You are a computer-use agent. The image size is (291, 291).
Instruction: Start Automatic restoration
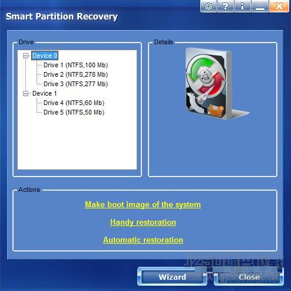(143, 240)
